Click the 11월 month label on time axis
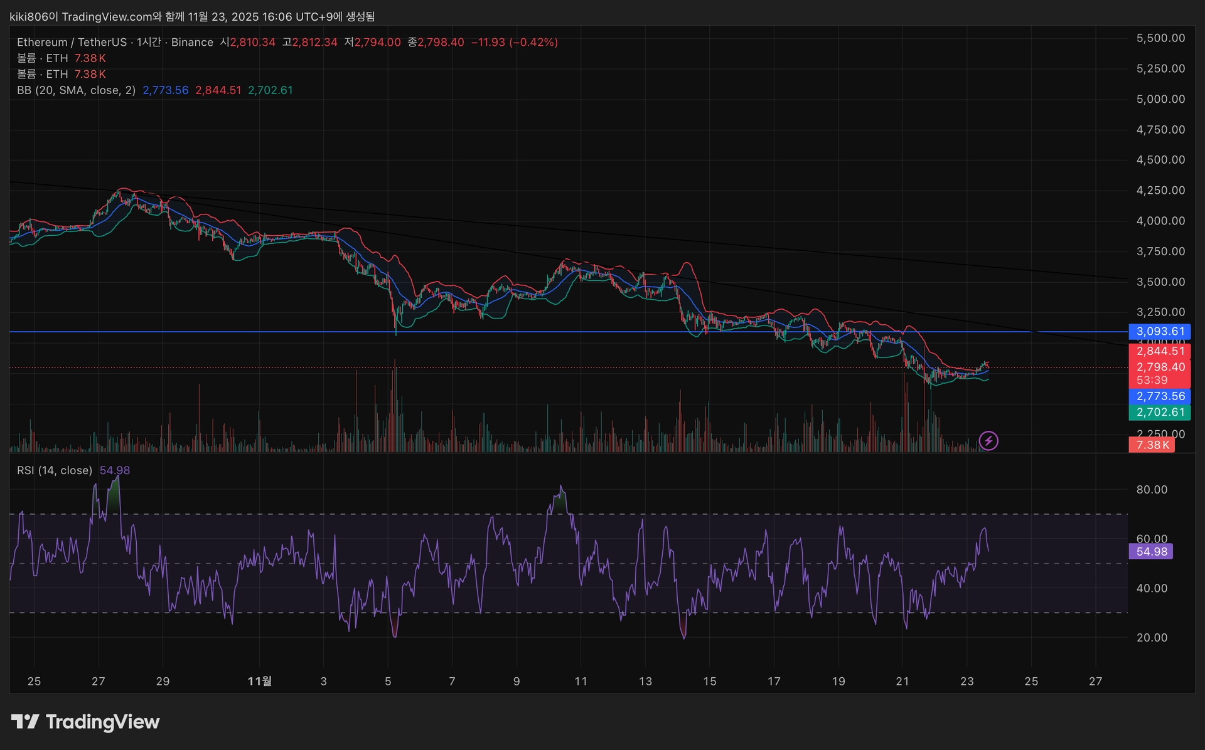This screenshot has height=750, width=1205. click(x=260, y=681)
